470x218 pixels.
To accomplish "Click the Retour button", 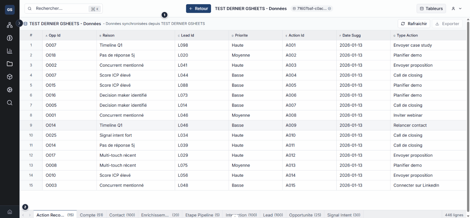I will (198, 9).
